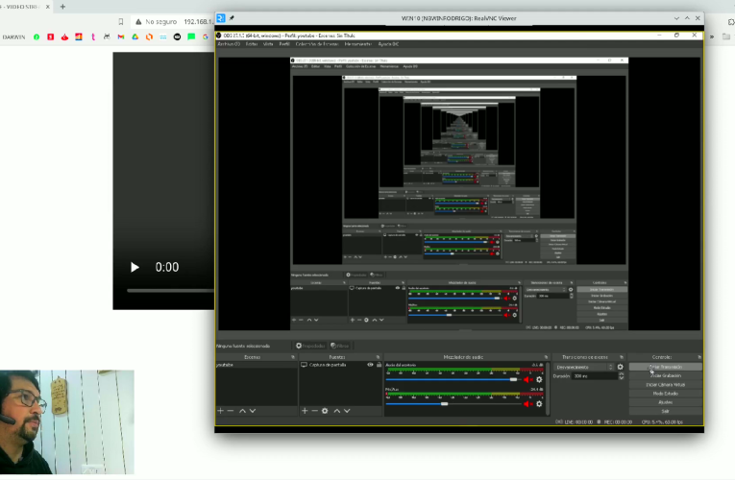Toggle lock on Captura de pantalla source
The width and height of the screenshot is (735, 480).
coord(379,365)
